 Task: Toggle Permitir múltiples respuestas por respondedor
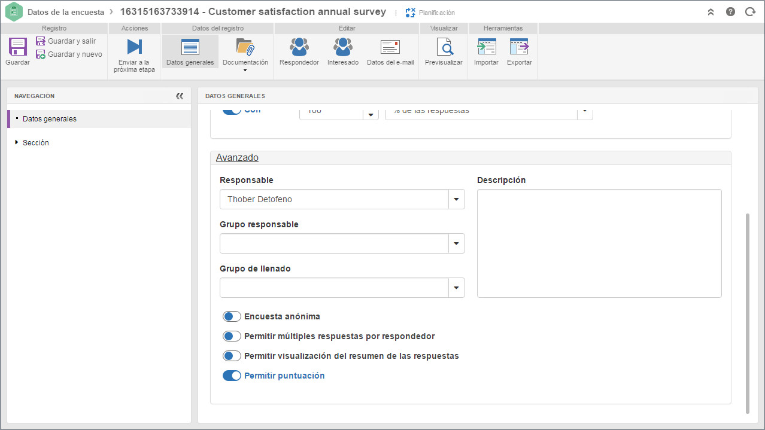(x=232, y=336)
